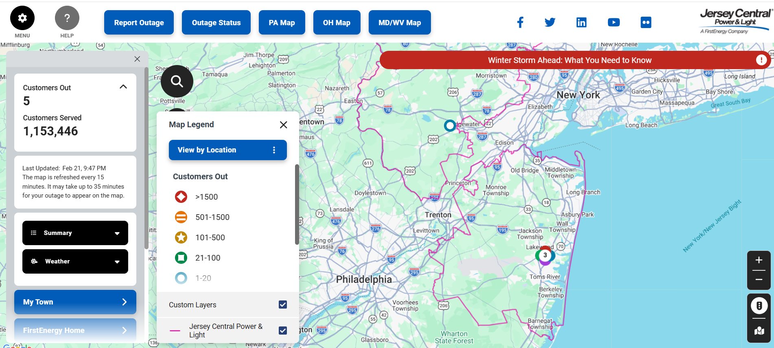774x348 pixels.
Task: Open the Help question mark icon
Action: pos(67,18)
